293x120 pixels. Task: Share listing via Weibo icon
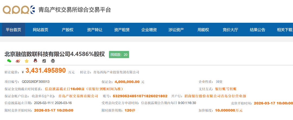coord(18,61)
